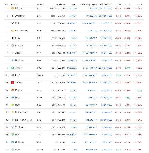
Task: Click the TRON red icon
Action: (x=13, y=82)
